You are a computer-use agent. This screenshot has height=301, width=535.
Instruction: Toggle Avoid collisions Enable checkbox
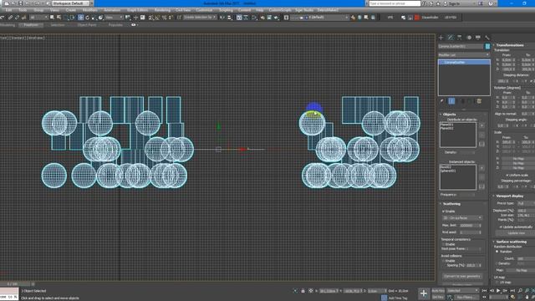(x=444, y=261)
